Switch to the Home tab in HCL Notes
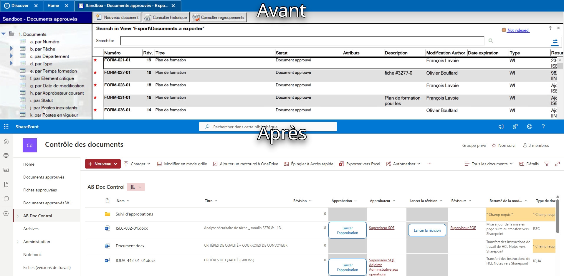The image size is (564, 276). [x=53, y=6]
